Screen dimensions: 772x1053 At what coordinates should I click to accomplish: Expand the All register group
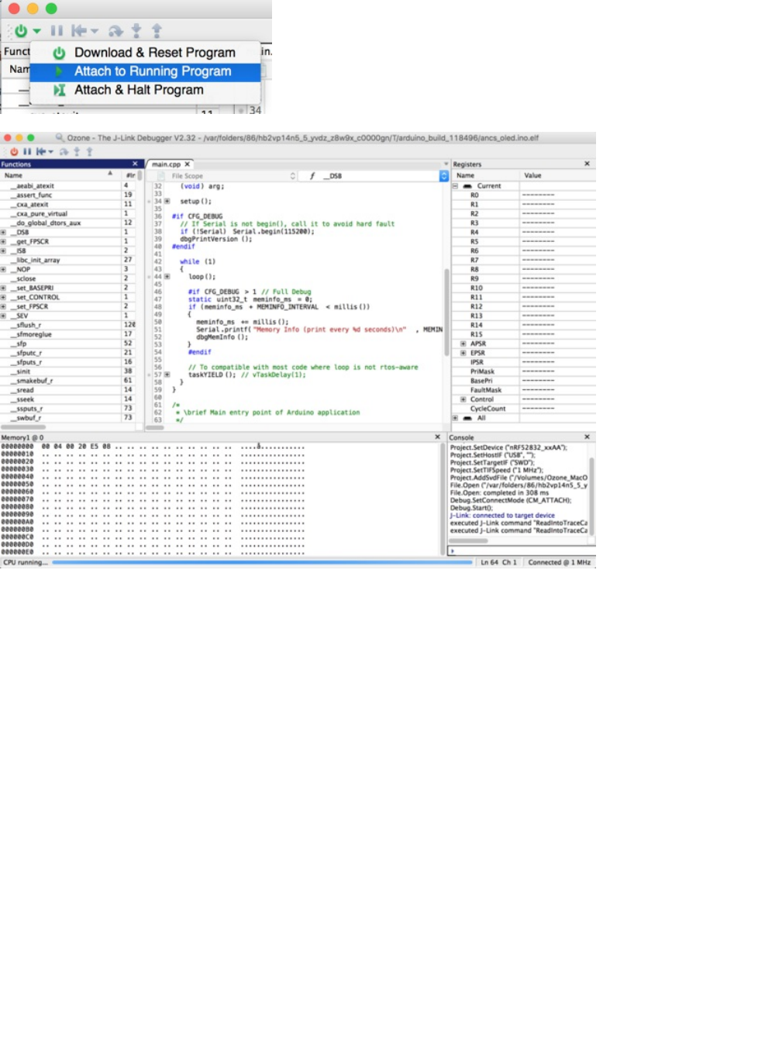[x=455, y=419]
